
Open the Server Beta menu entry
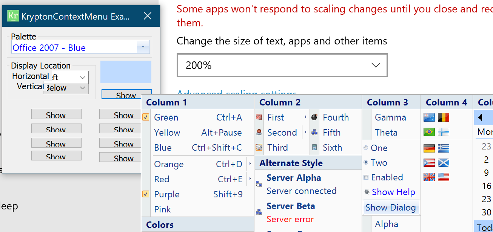[x=308, y=212]
